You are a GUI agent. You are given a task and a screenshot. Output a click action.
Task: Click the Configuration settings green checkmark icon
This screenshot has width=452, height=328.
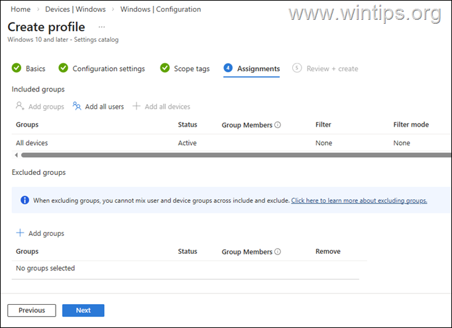click(x=63, y=68)
